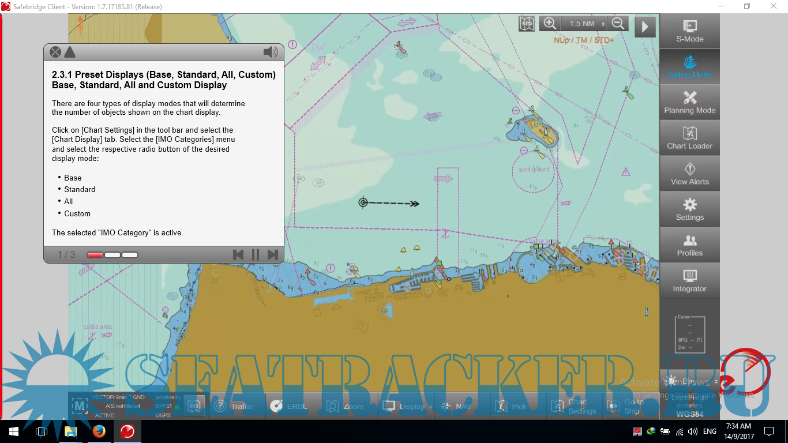This screenshot has width=788, height=443.
Task: Switch to Planning Mode
Action: (x=689, y=103)
